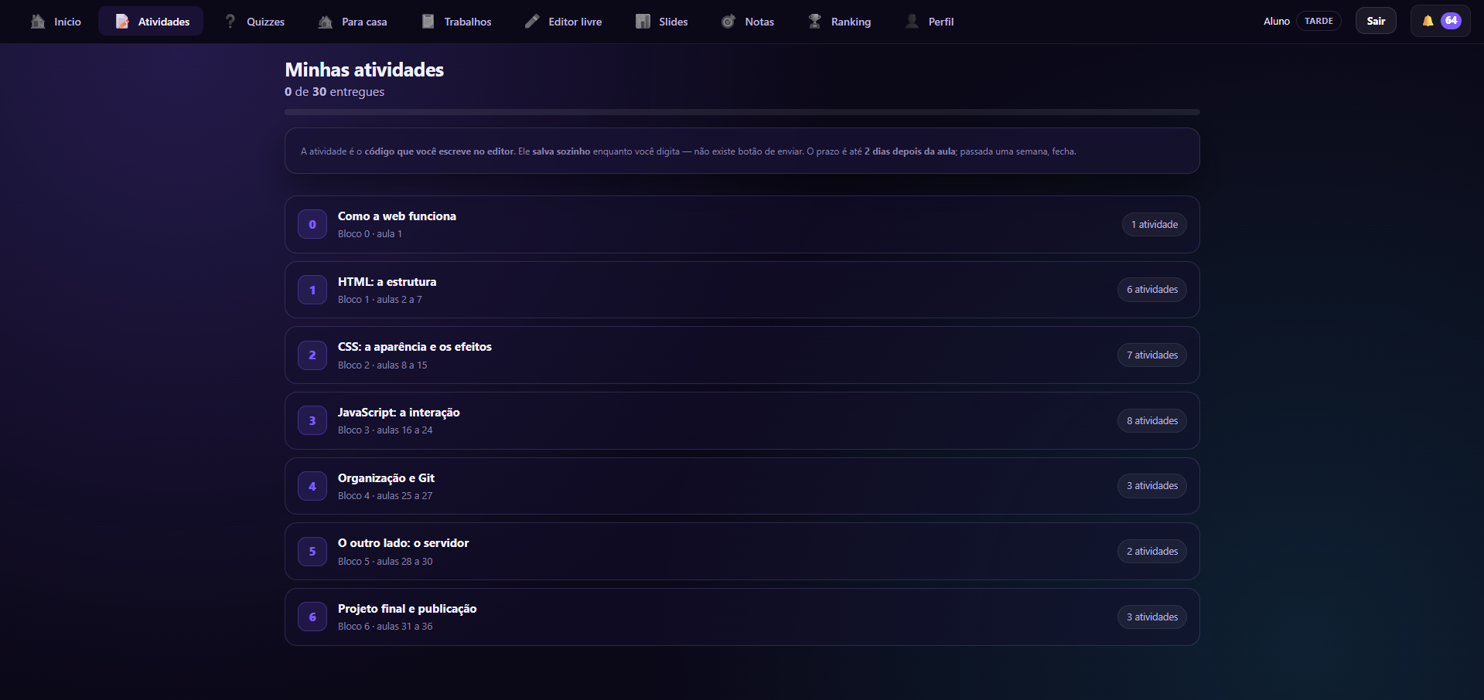Click the TARDE shift badge
1484x700 pixels.
pos(1319,21)
